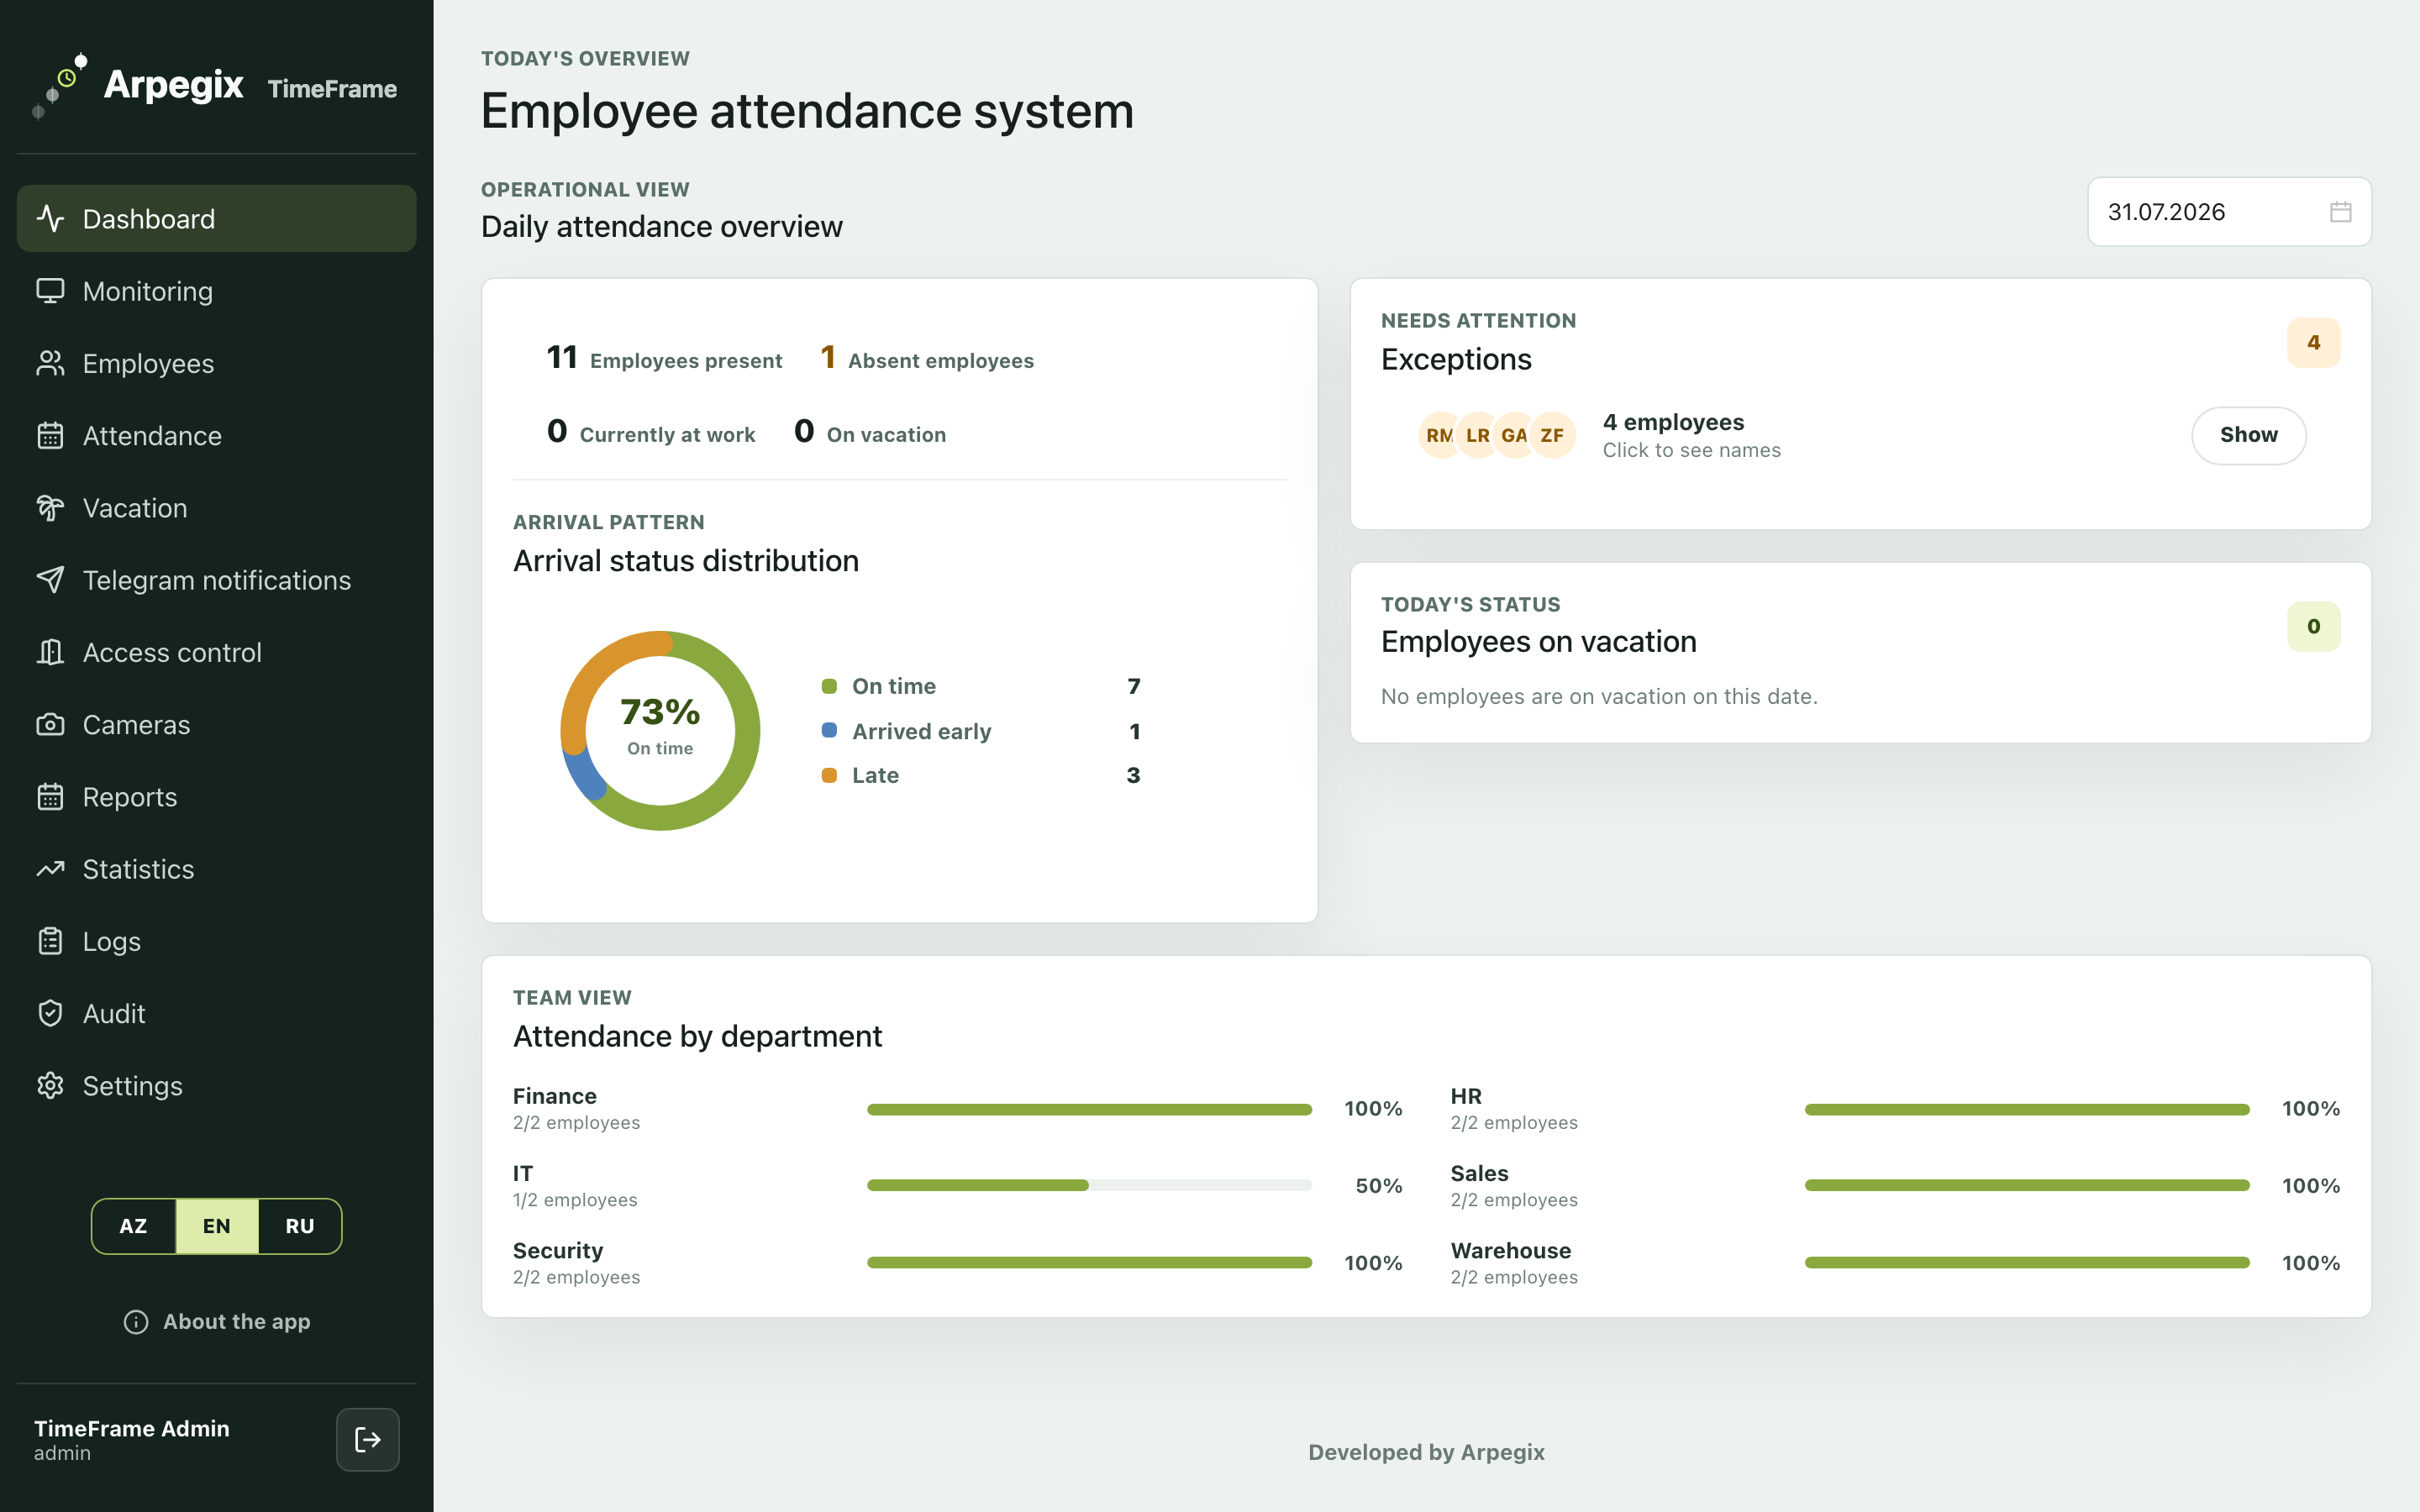The image size is (2420, 1512).
Task: Click the TimeFrame Admin user name
Action: [132, 1428]
